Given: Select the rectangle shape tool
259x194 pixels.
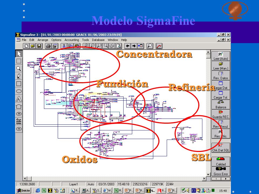Looking at the screenshot, I should tap(19, 84).
